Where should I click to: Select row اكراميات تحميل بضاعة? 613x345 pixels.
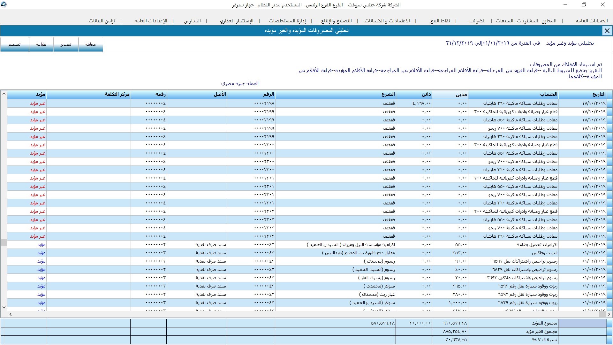[x=307, y=244]
